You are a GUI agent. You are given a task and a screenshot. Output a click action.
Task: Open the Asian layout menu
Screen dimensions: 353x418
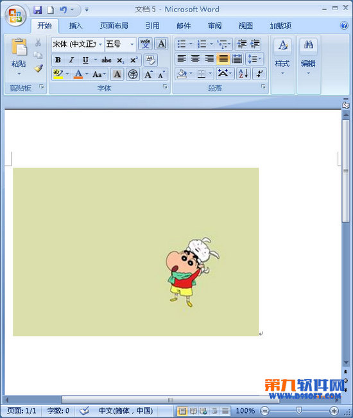[225, 73]
